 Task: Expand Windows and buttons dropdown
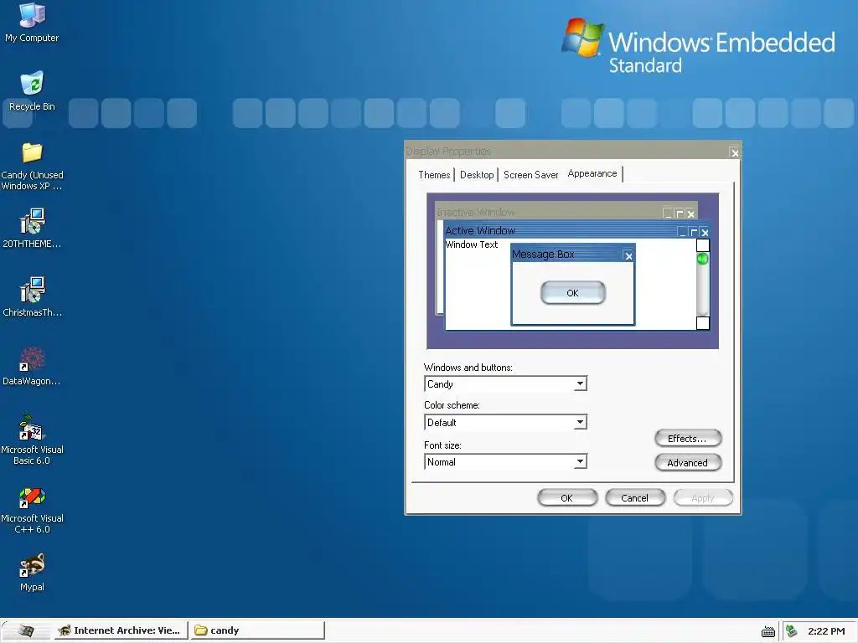pyautogui.click(x=580, y=383)
